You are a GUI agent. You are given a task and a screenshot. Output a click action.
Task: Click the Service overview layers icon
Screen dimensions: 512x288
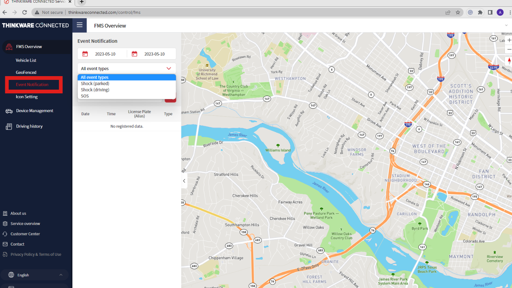point(5,223)
